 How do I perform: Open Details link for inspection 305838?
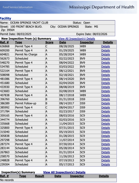pos(105,136)
